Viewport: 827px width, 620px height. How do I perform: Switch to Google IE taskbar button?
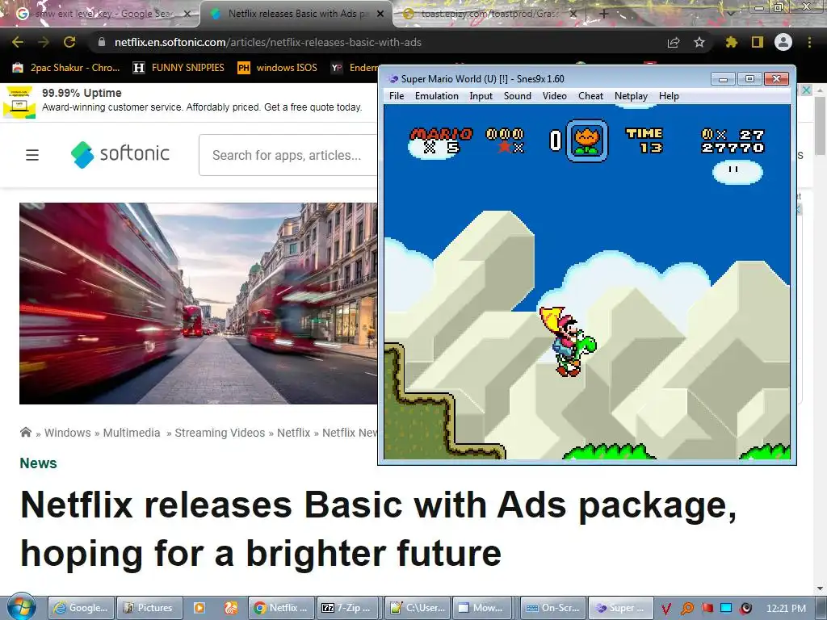pyautogui.click(x=82, y=608)
